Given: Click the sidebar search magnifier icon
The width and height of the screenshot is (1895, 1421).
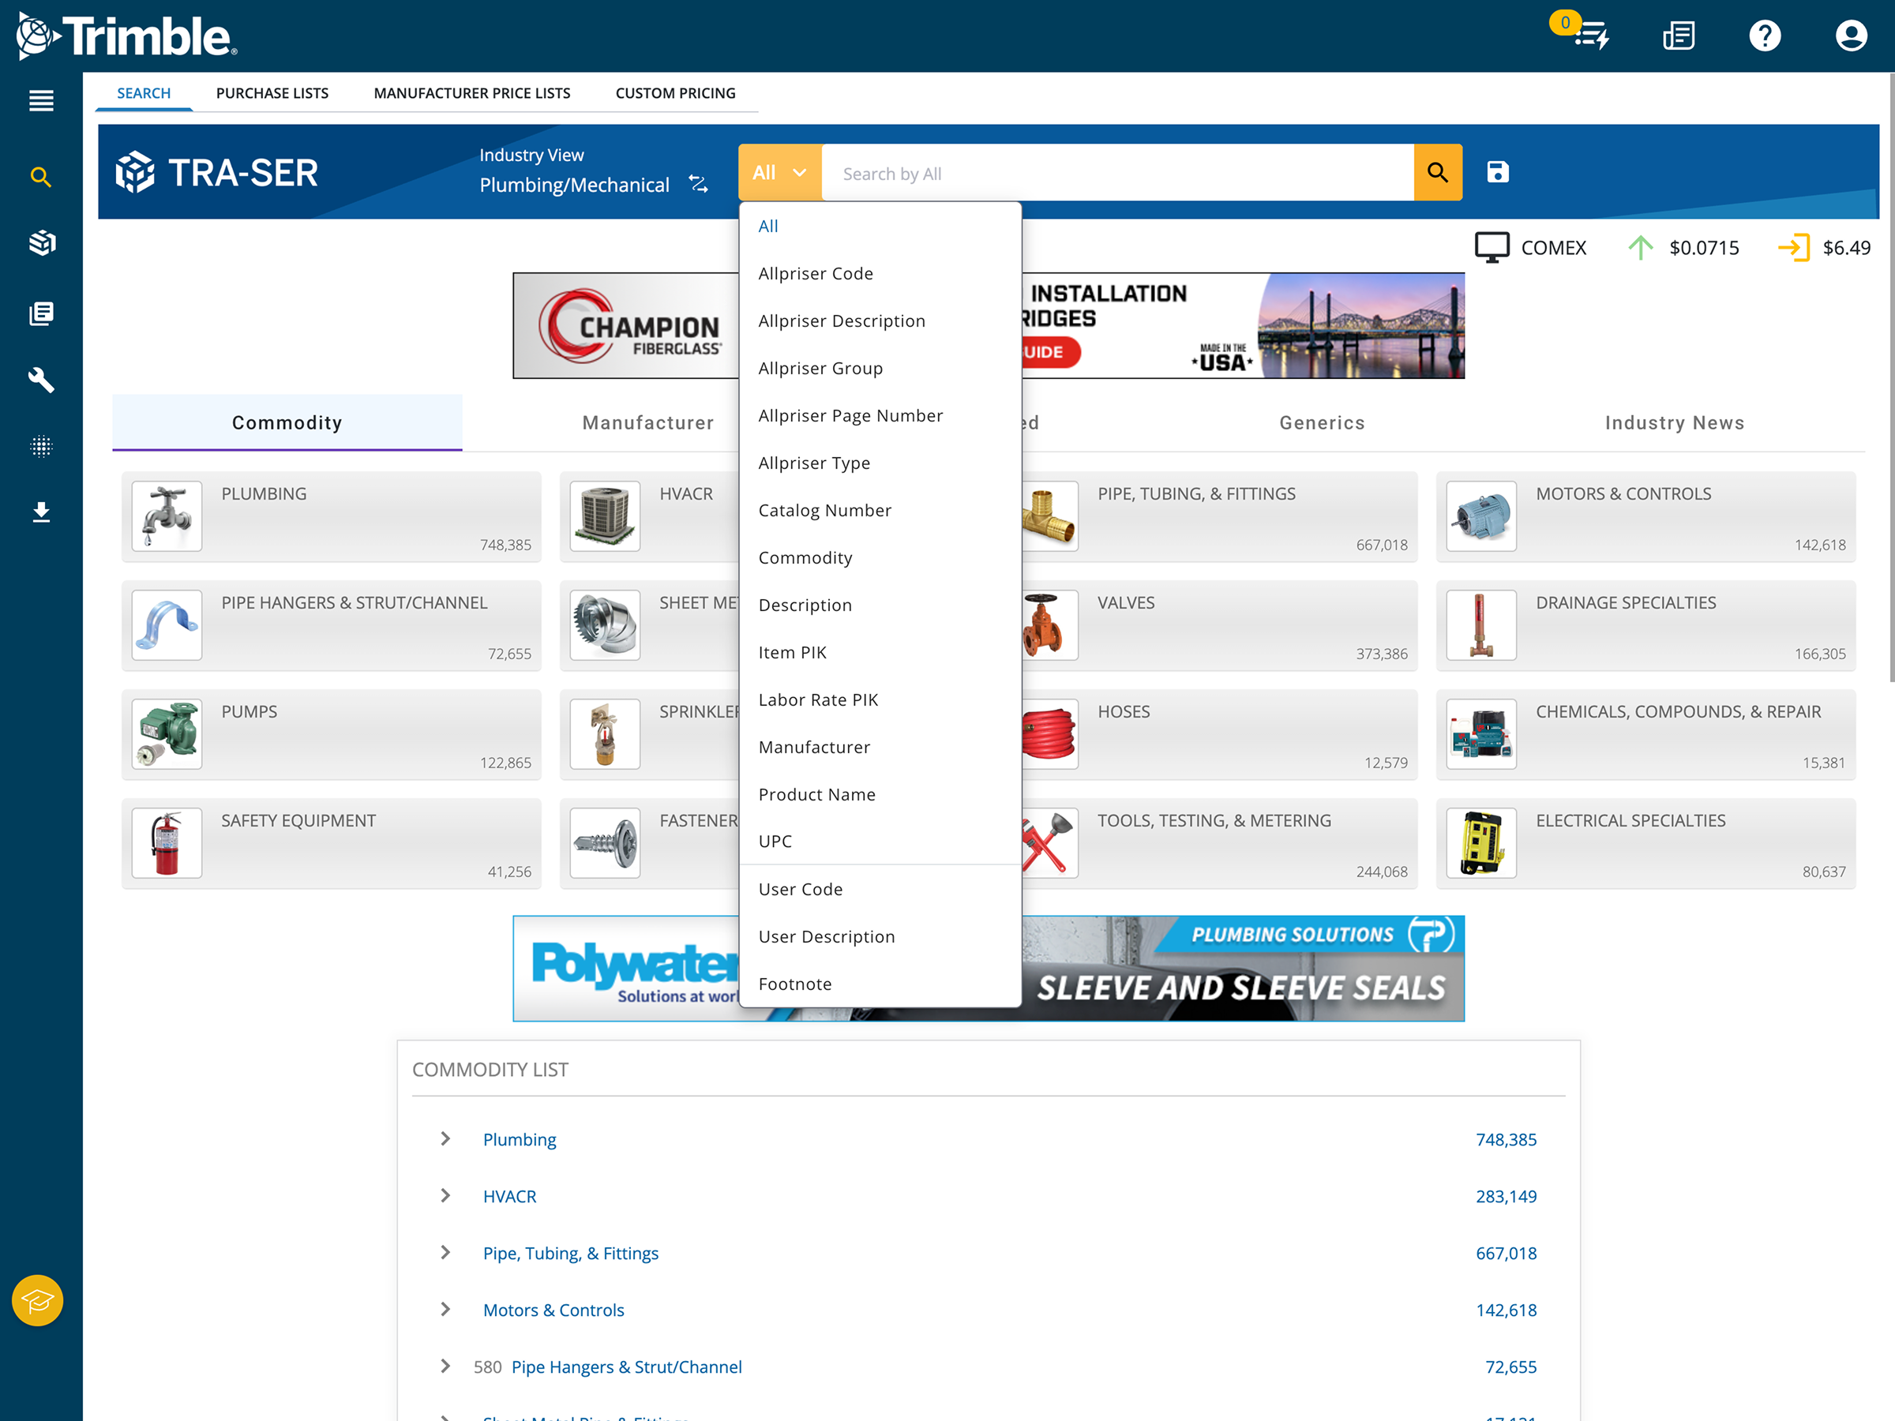Looking at the screenshot, I should pyautogui.click(x=41, y=178).
